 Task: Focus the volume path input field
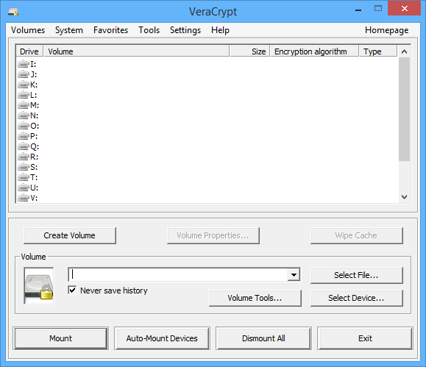pos(178,274)
